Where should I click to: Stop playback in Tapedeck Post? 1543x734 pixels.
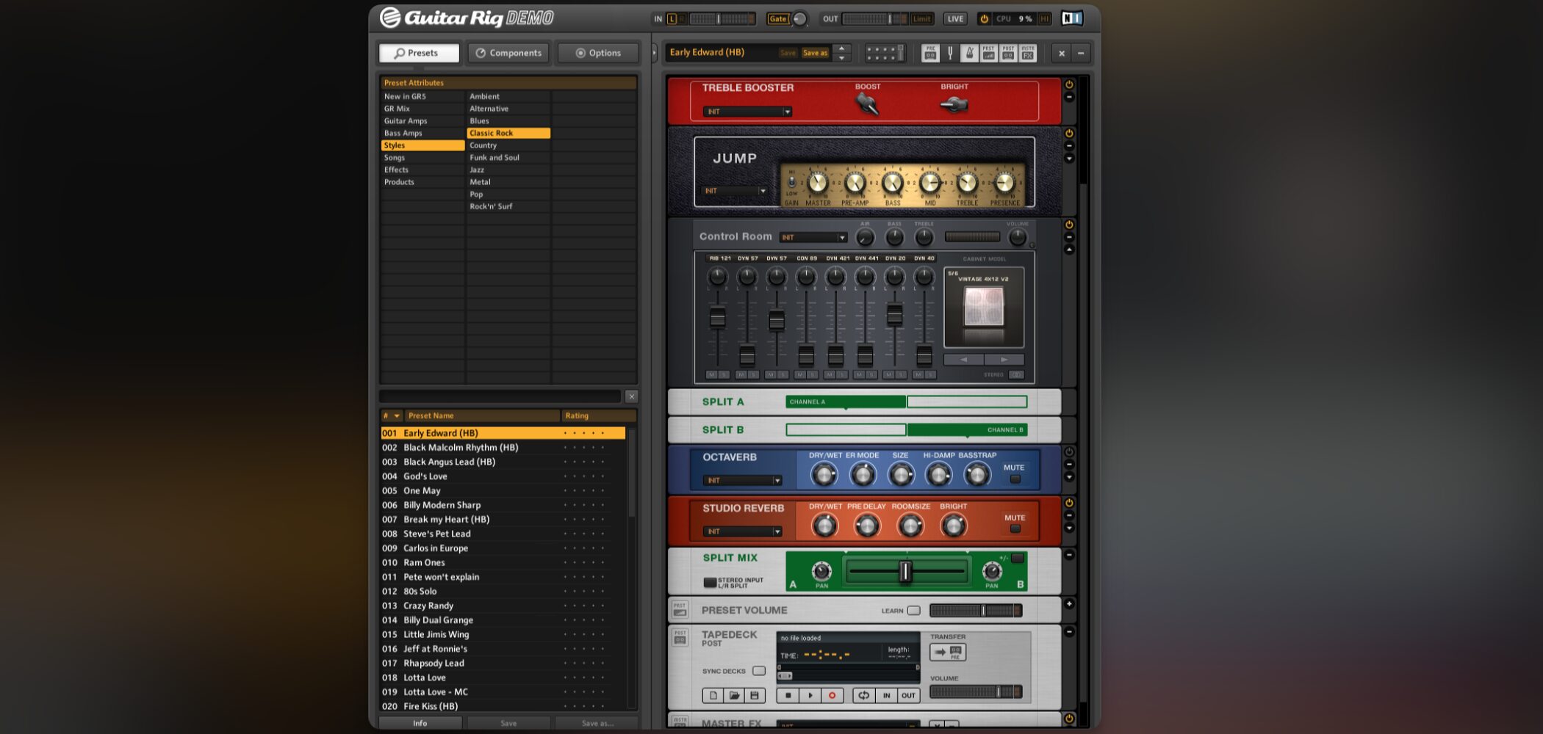[788, 695]
